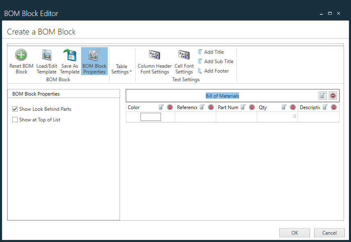The height and width of the screenshot is (242, 351).
Task: Add a footer using Add Footer
Action: [x=215, y=71]
